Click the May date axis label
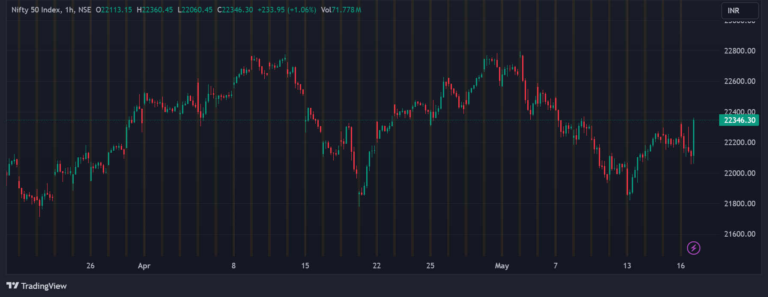Screen dimensions: 768x297 (x=502, y=266)
